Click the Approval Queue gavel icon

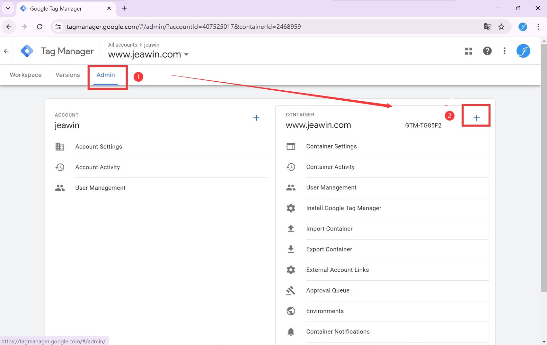click(291, 290)
